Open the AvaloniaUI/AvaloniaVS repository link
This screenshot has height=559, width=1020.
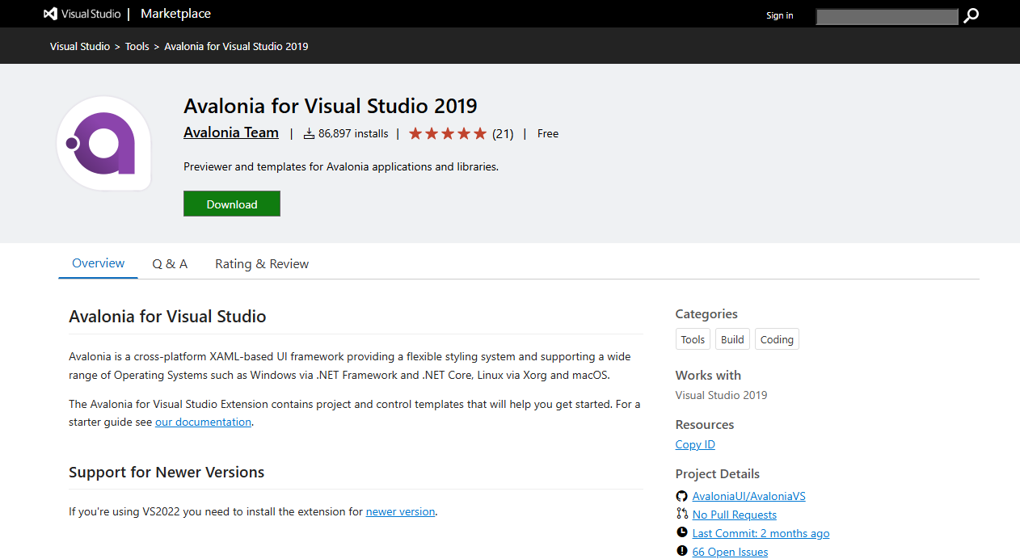click(749, 496)
